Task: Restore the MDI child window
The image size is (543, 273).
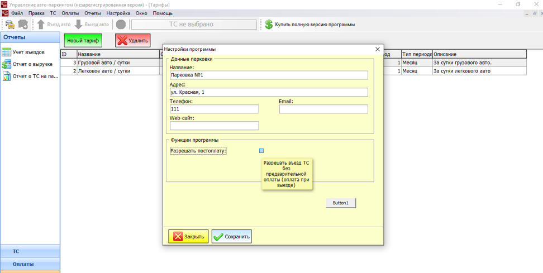Action: pyautogui.click(x=535, y=13)
